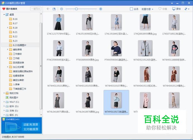Select the 回货跟进表 folder
193x140 pixels.
point(17,63)
